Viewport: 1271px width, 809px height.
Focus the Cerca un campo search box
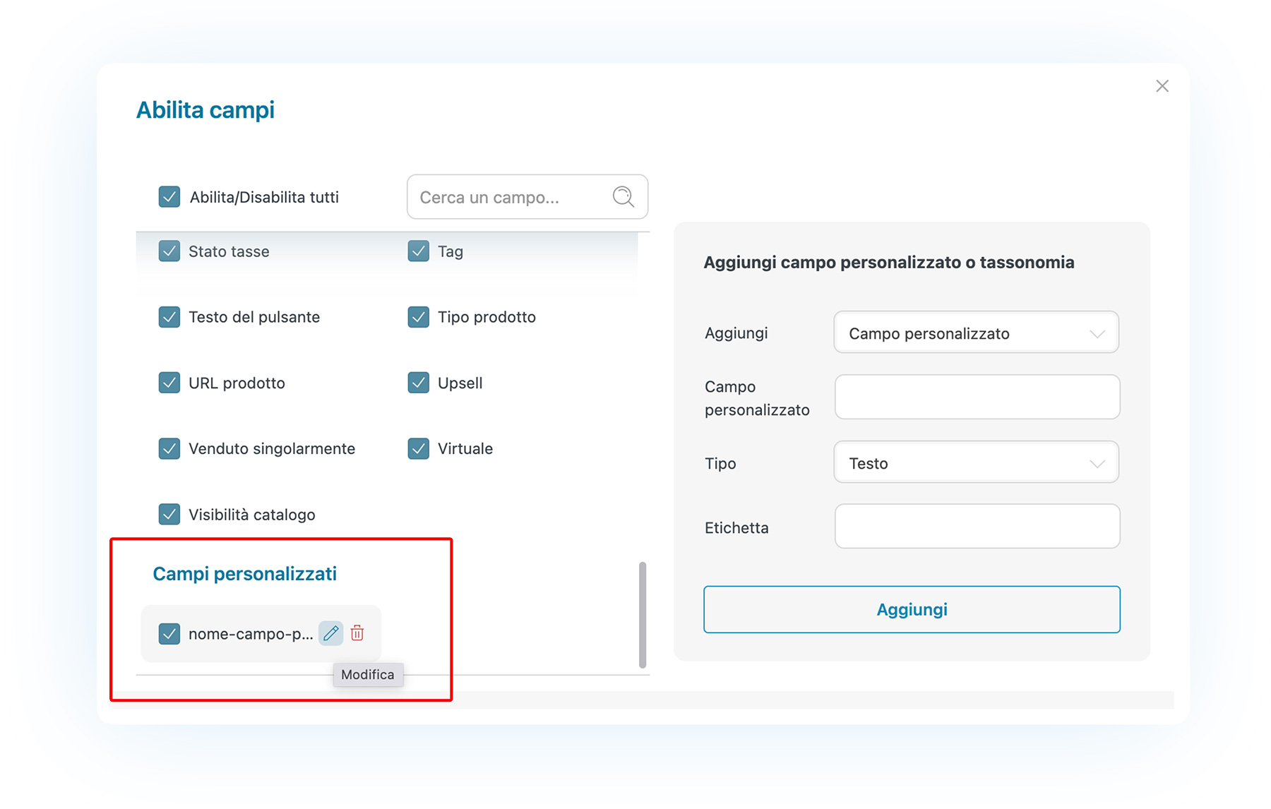527,197
